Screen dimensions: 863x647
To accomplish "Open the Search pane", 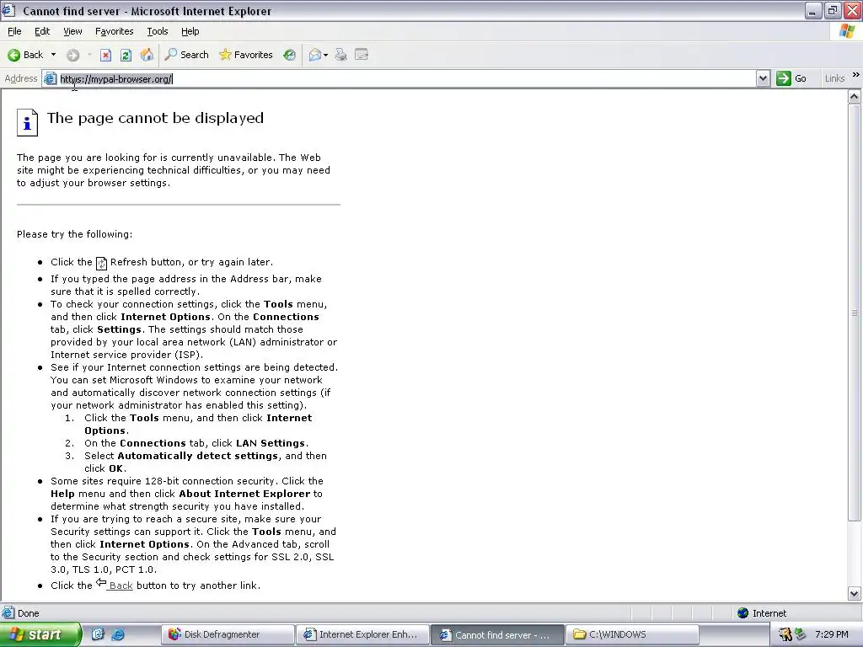I will [x=186, y=55].
